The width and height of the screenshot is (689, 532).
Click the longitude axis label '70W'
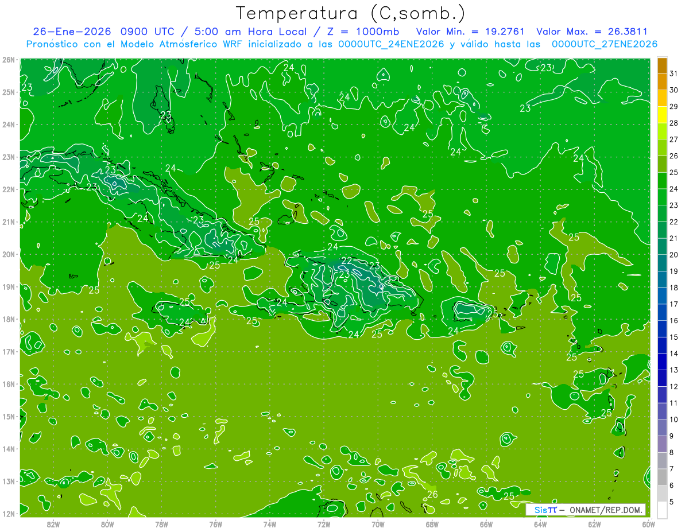[378, 524]
